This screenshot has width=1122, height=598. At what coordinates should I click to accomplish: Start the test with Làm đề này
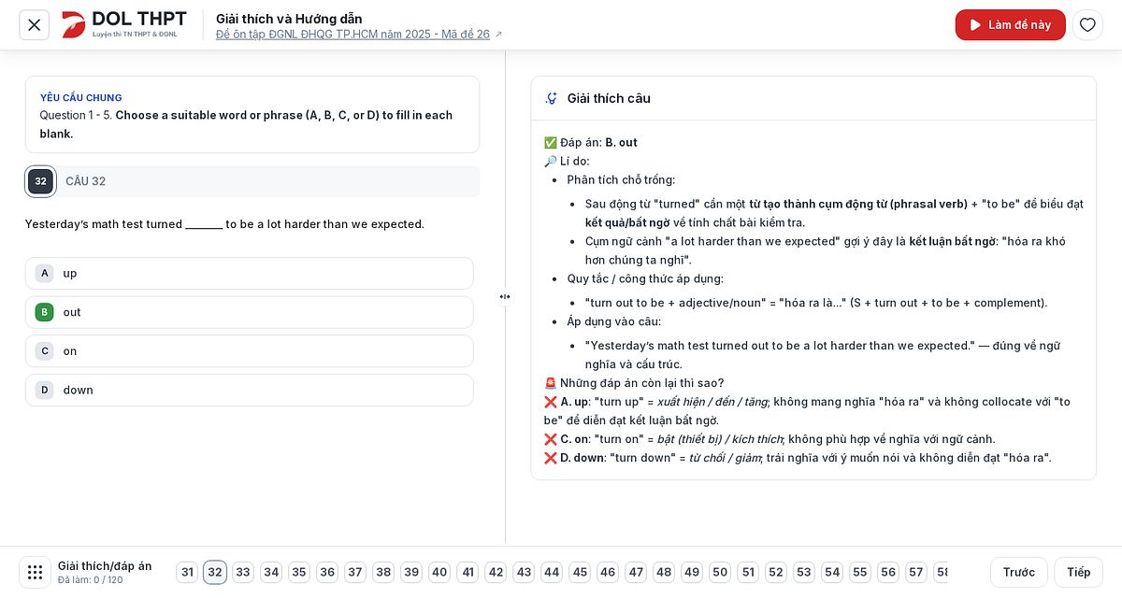click(x=1010, y=25)
